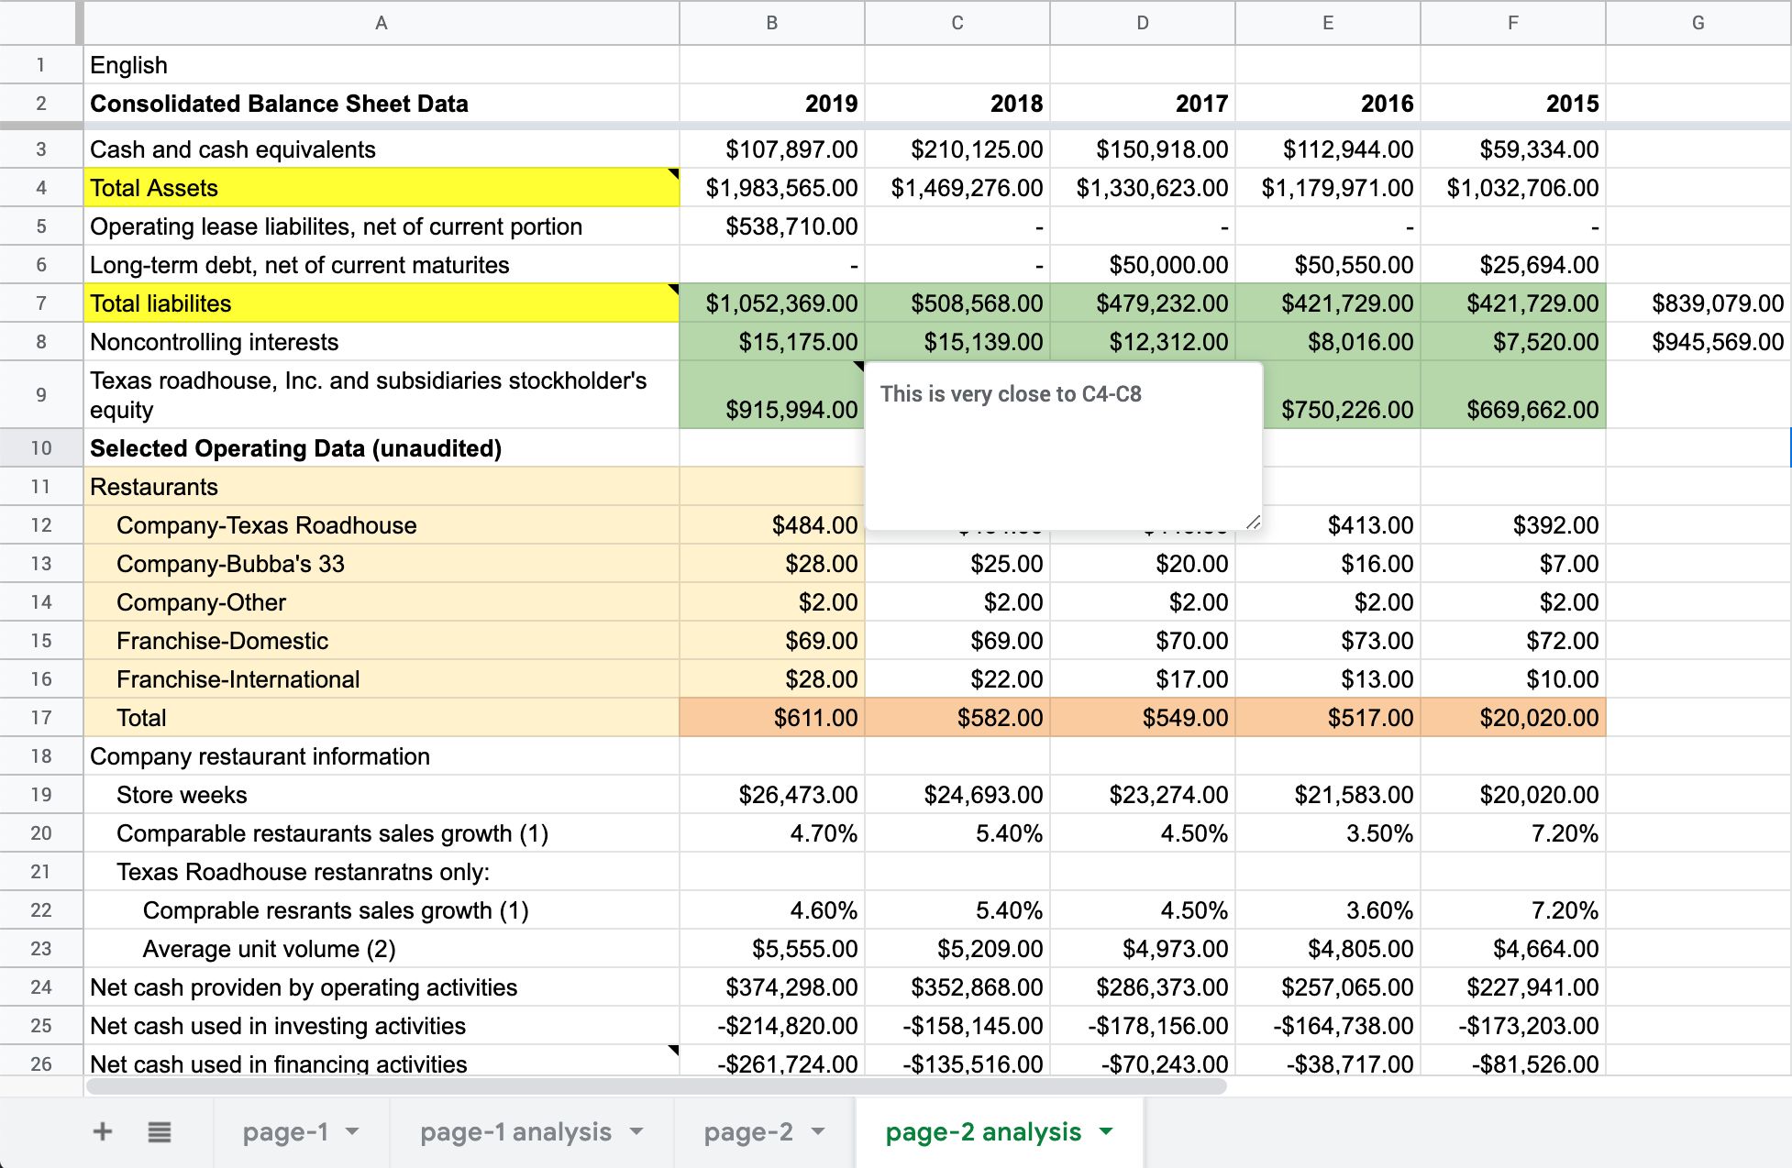Select column G header
Screen dimensions: 1792x1168
(1698, 23)
